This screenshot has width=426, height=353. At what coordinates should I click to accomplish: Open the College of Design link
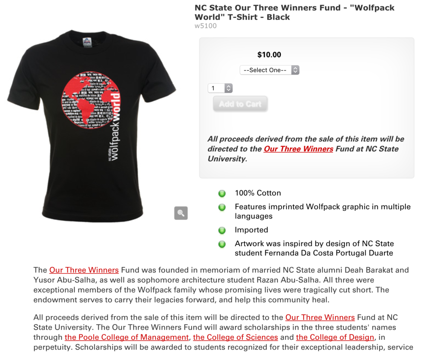point(335,337)
